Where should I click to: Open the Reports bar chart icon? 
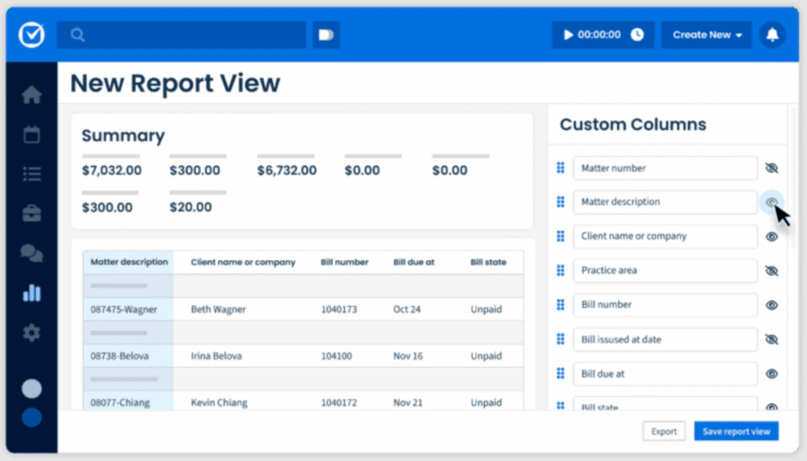tap(32, 293)
